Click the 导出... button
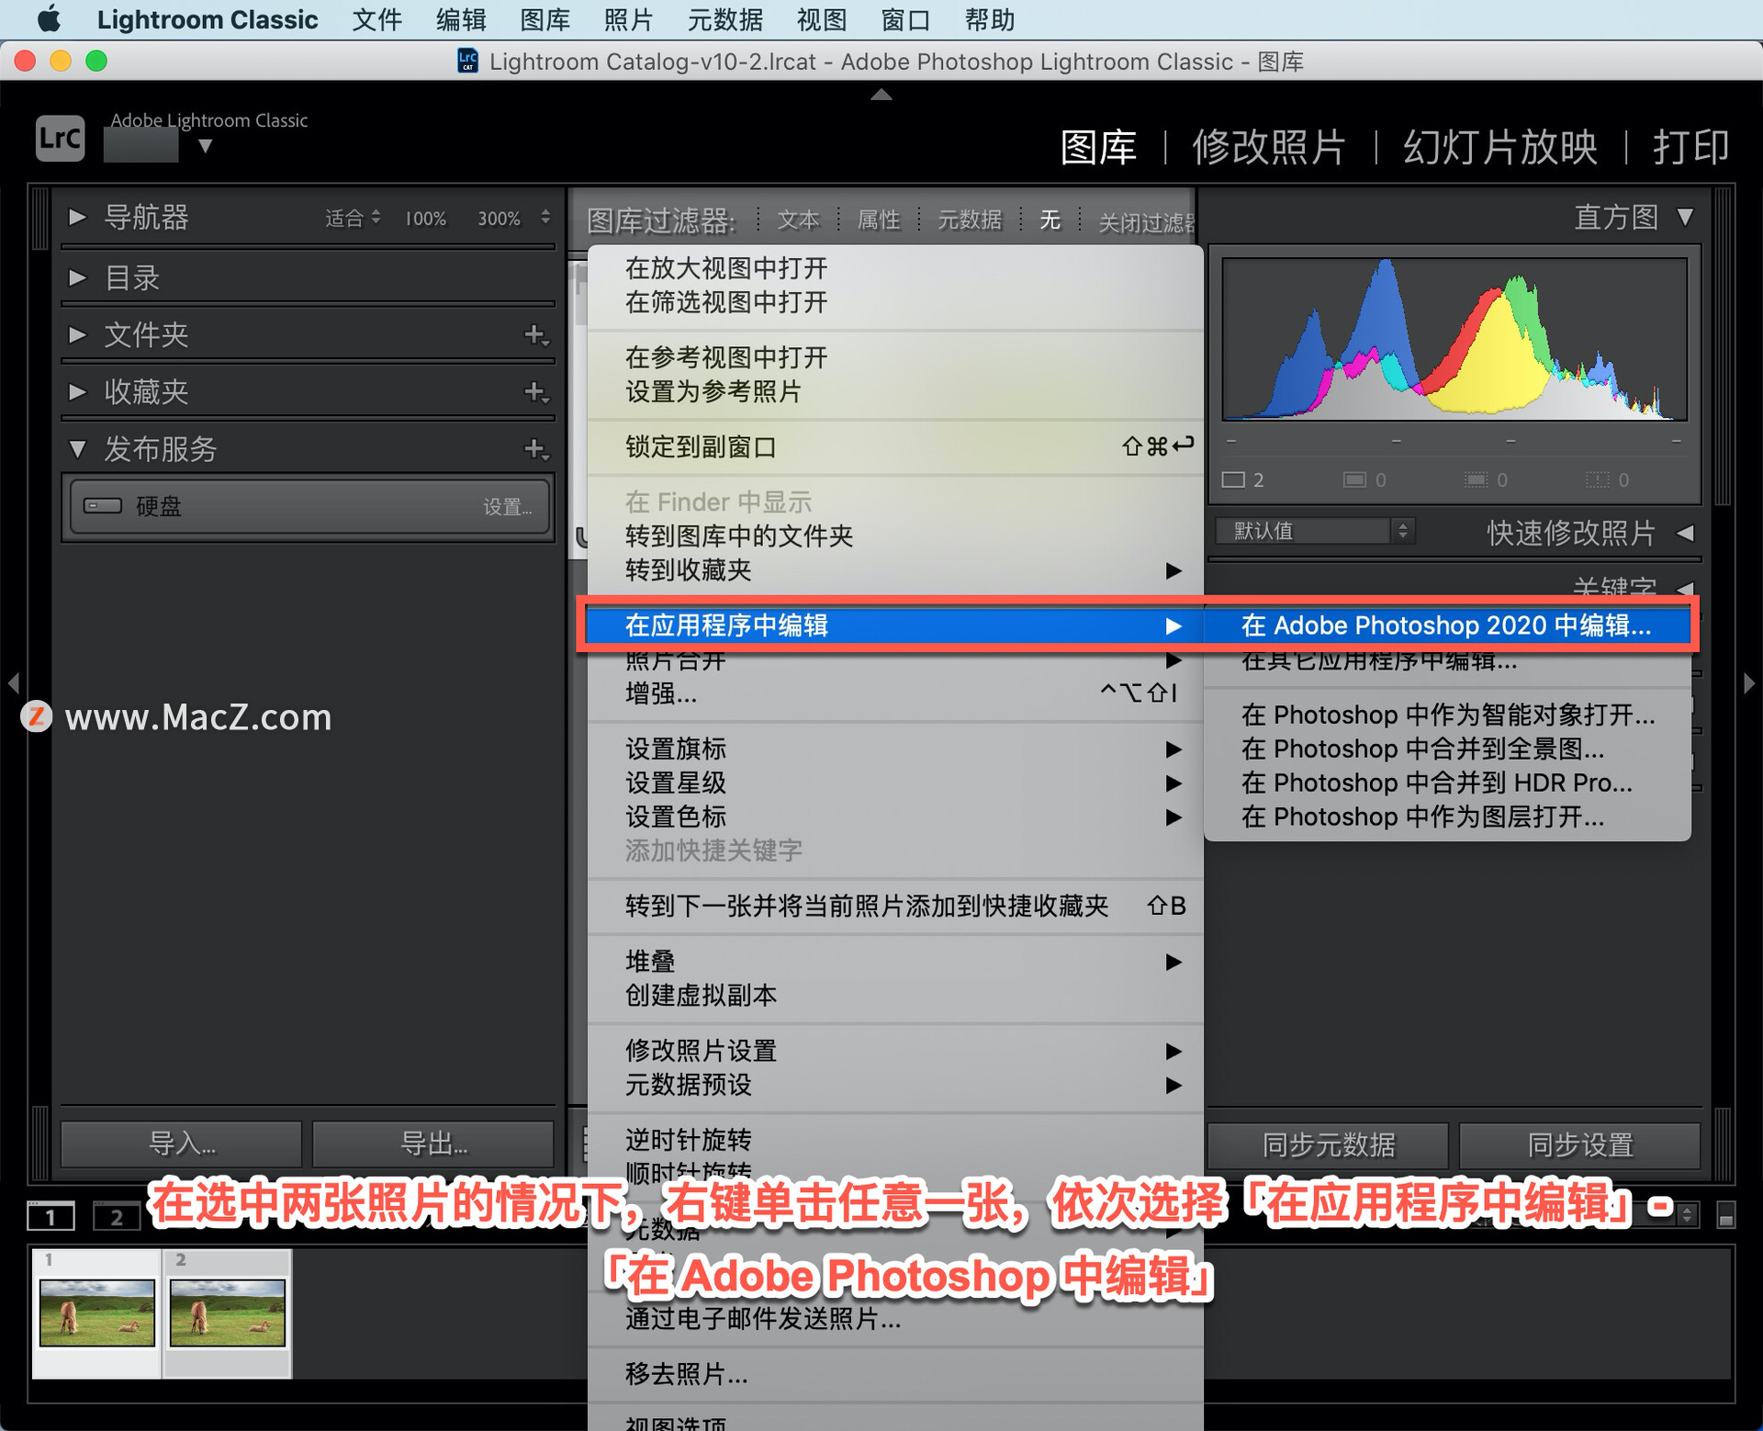This screenshot has width=1763, height=1431. [x=433, y=1144]
